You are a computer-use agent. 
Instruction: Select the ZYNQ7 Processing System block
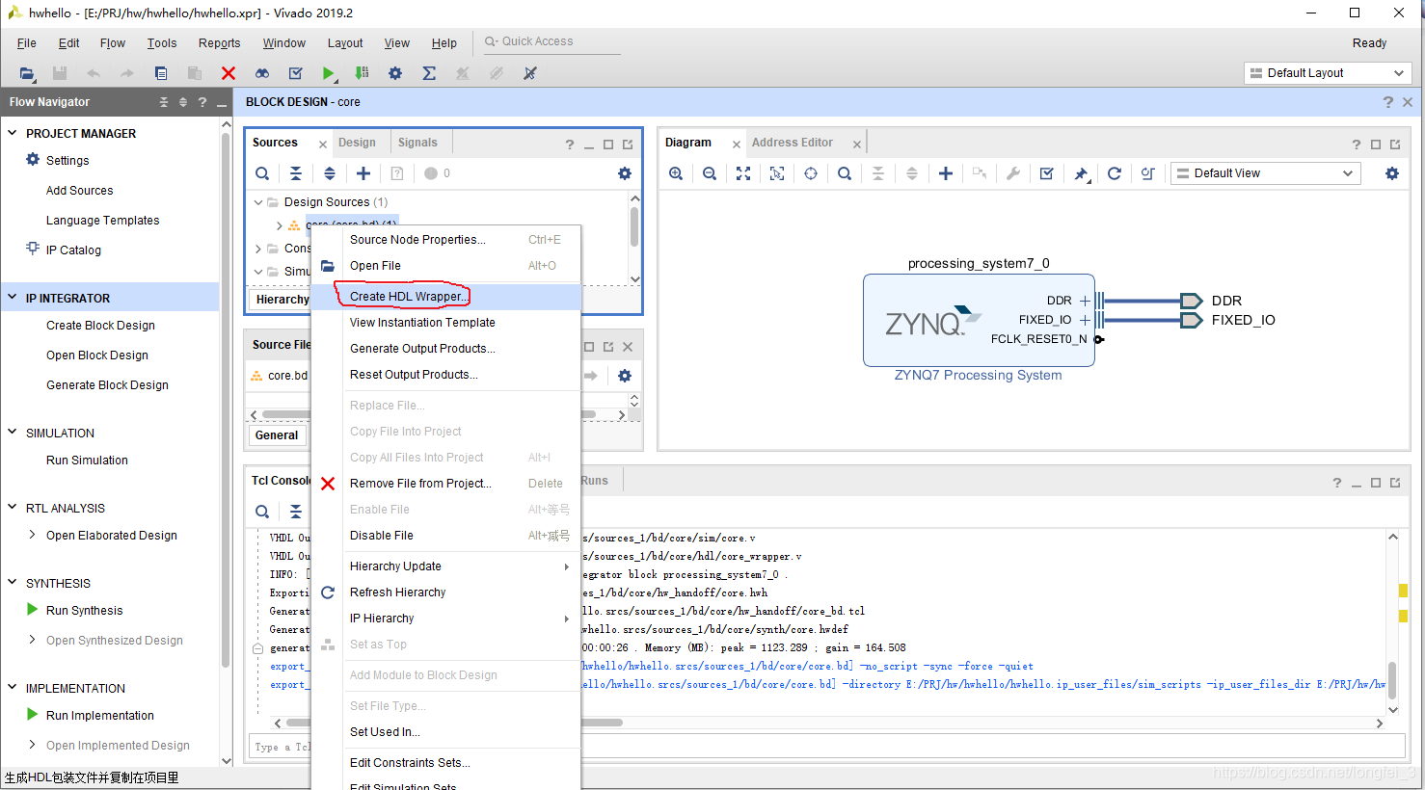pos(979,320)
